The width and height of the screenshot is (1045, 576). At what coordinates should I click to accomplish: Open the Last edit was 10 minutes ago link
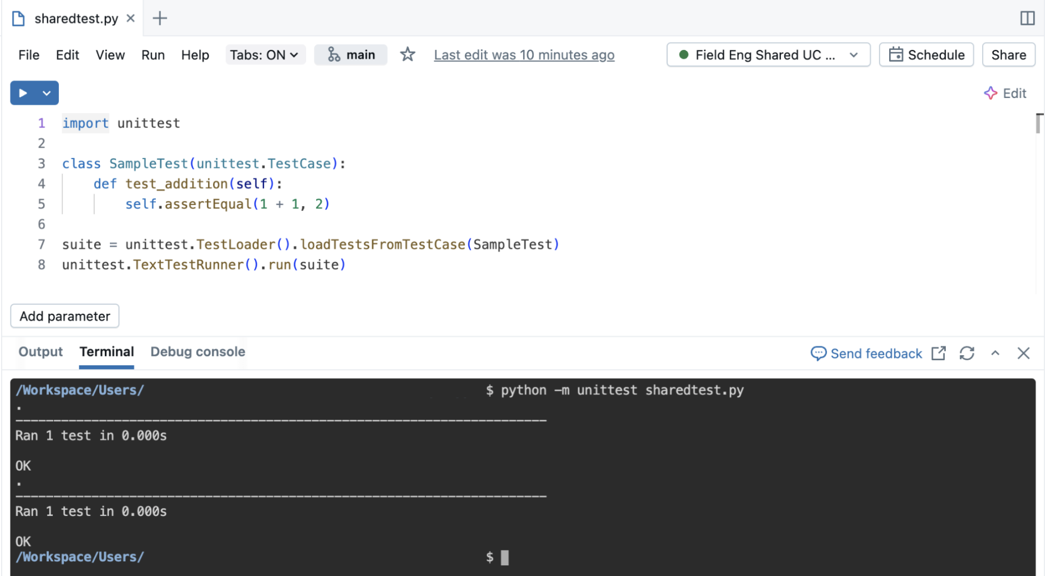524,54
